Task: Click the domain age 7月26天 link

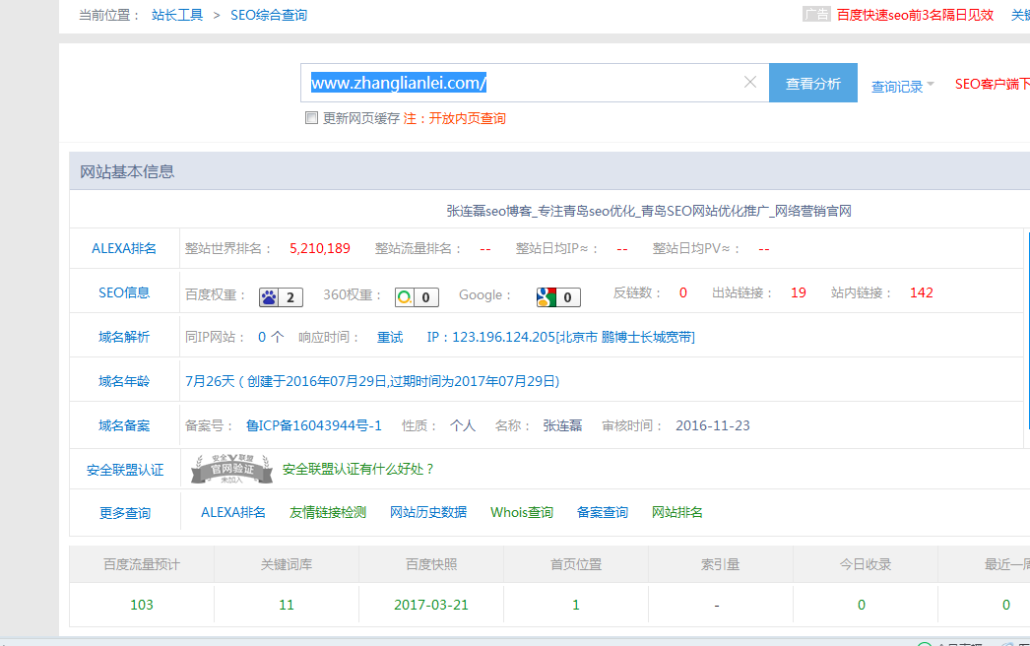Action: coord(372,381)
